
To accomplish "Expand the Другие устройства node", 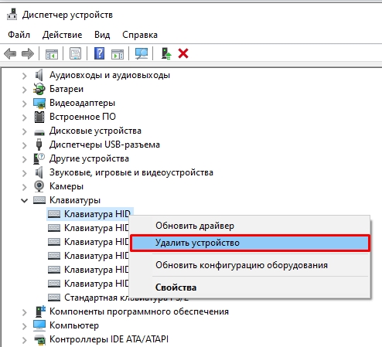I will pyautogui.click(x=25, y=159).
